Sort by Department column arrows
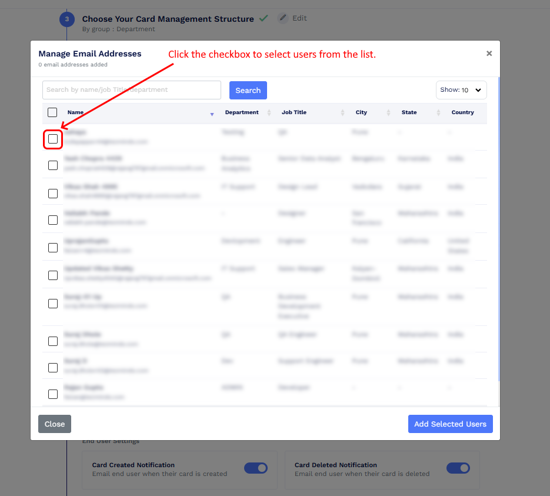Image resolution: width=550 pixels, height=496 pixels. click(269, 112)
